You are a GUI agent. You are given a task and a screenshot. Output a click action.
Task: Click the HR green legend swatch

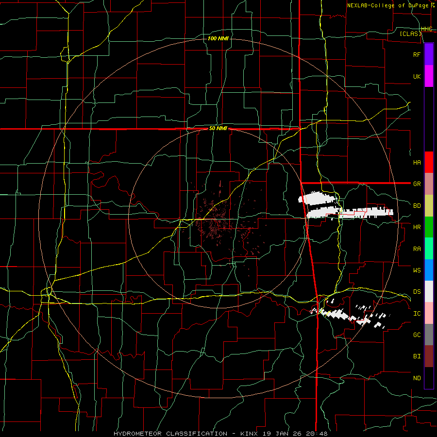[429, 227]
